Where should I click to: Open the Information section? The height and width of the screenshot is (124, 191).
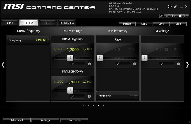[x=74, y=120]
